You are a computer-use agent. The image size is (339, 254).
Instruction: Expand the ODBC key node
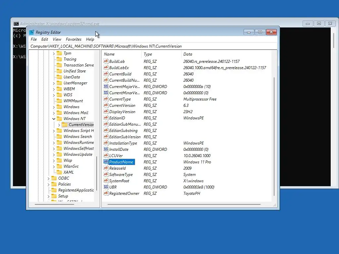click(x=49, y=178)
